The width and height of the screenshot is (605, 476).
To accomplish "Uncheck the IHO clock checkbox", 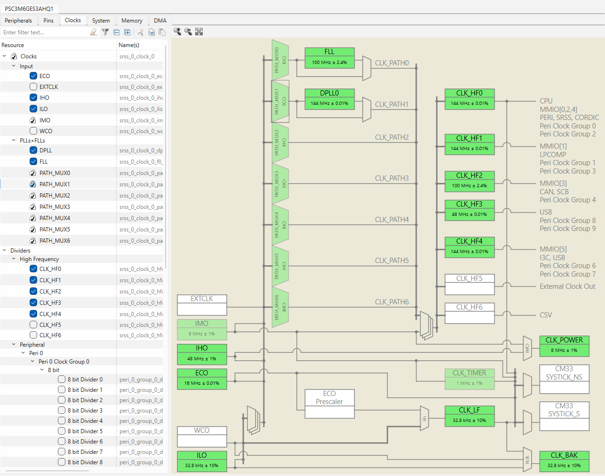I will pos(33,97).
